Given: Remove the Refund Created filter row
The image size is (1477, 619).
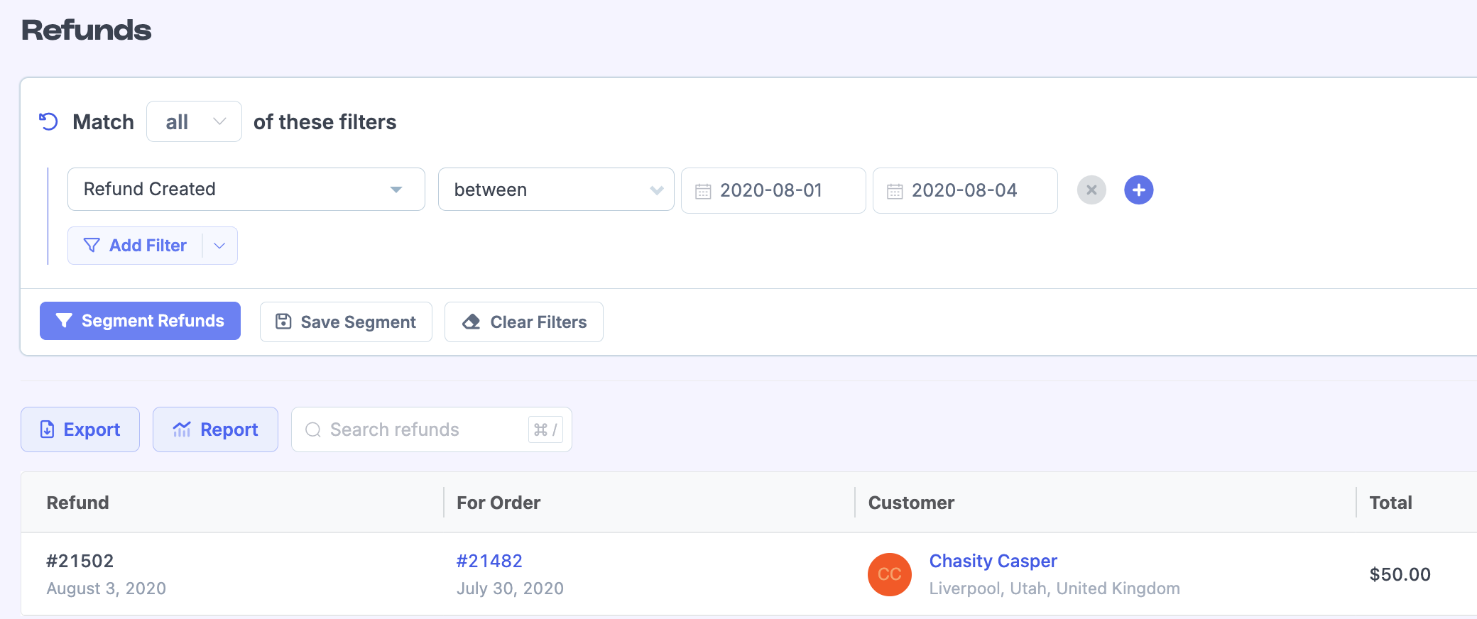Looking at the screenshot, I should pos(1091,190).
